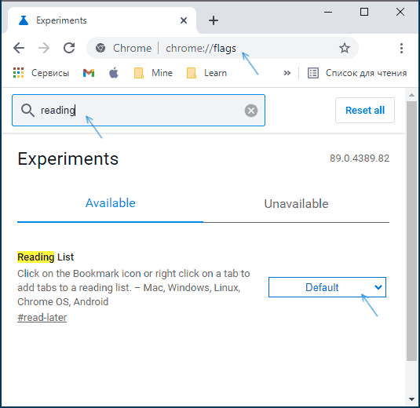420x408 pixels.
Task: Open a new tab with plus button
Action: tap(214, 20)
